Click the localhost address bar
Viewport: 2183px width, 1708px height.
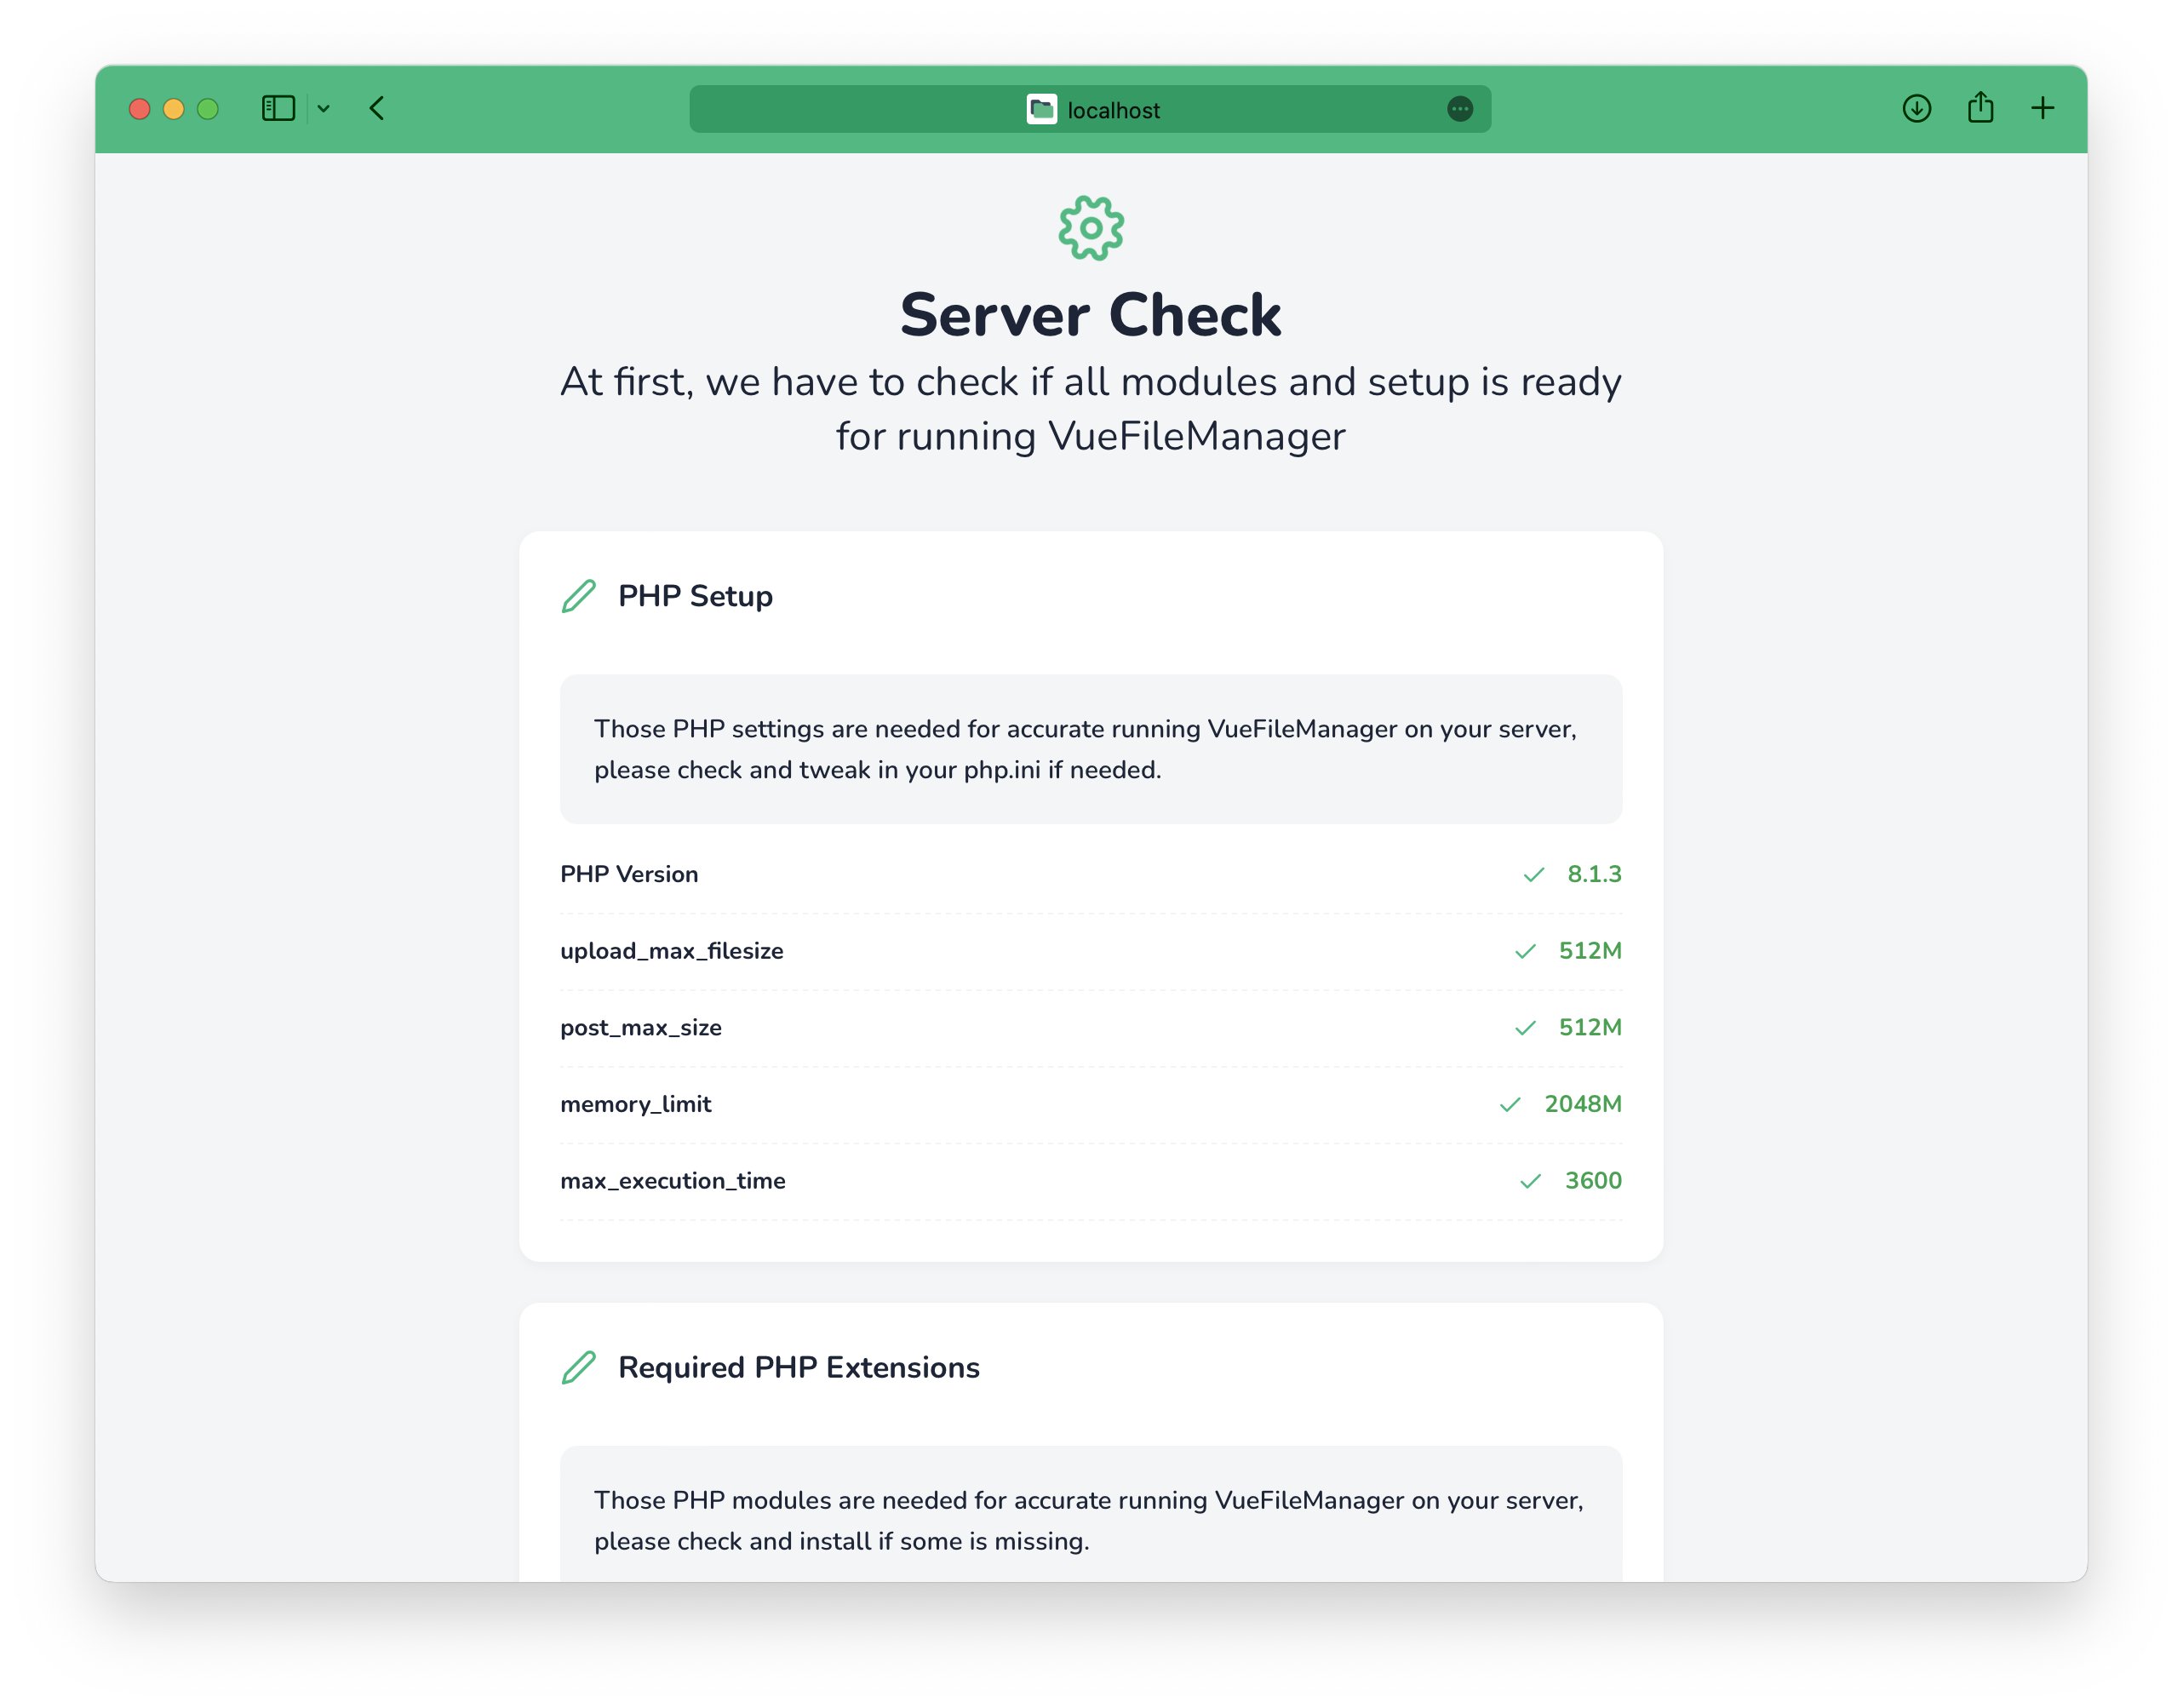(x=1110, y=110)
